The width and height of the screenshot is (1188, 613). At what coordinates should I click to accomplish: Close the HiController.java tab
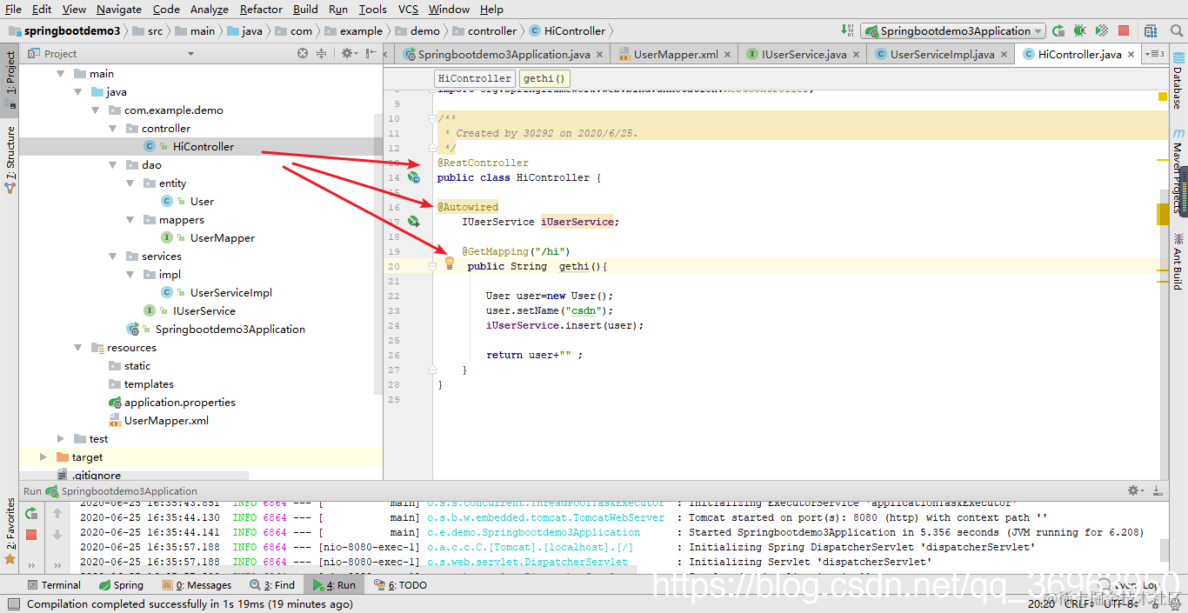[1131, 54]
